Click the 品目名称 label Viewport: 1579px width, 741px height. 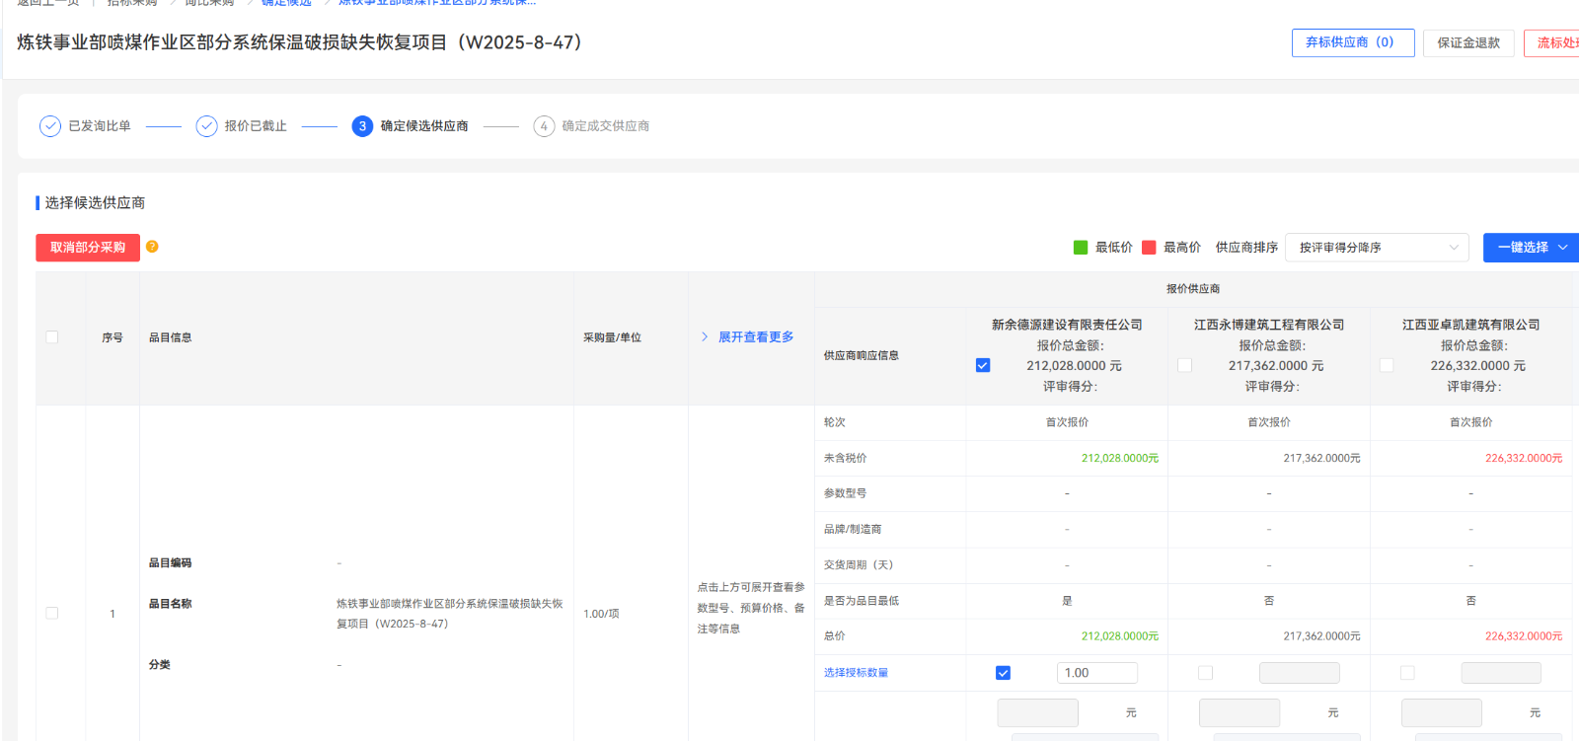coord(170,604)
